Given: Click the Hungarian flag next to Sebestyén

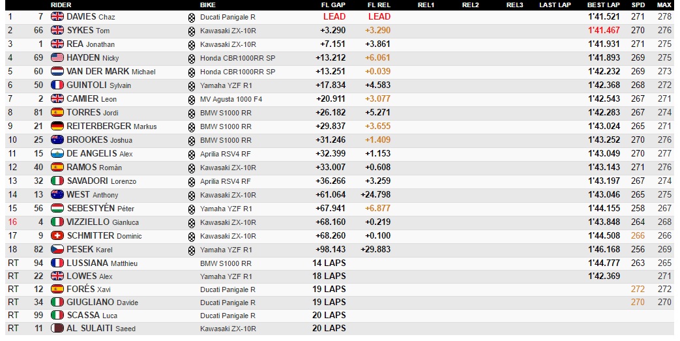Looking at the screenshot, I should coord(57,209).
